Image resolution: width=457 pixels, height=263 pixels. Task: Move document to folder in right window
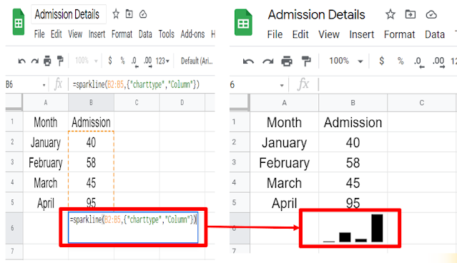pos(411,14)
